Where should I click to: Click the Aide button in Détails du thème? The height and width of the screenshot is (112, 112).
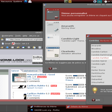(x=96, y=100)
